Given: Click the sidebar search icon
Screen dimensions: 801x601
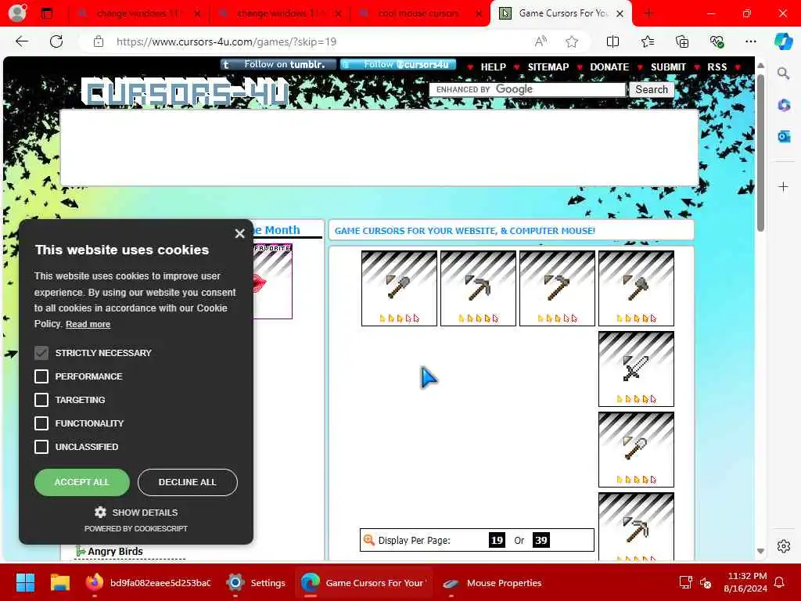Looking at the screenshot, I should [783, 74].
